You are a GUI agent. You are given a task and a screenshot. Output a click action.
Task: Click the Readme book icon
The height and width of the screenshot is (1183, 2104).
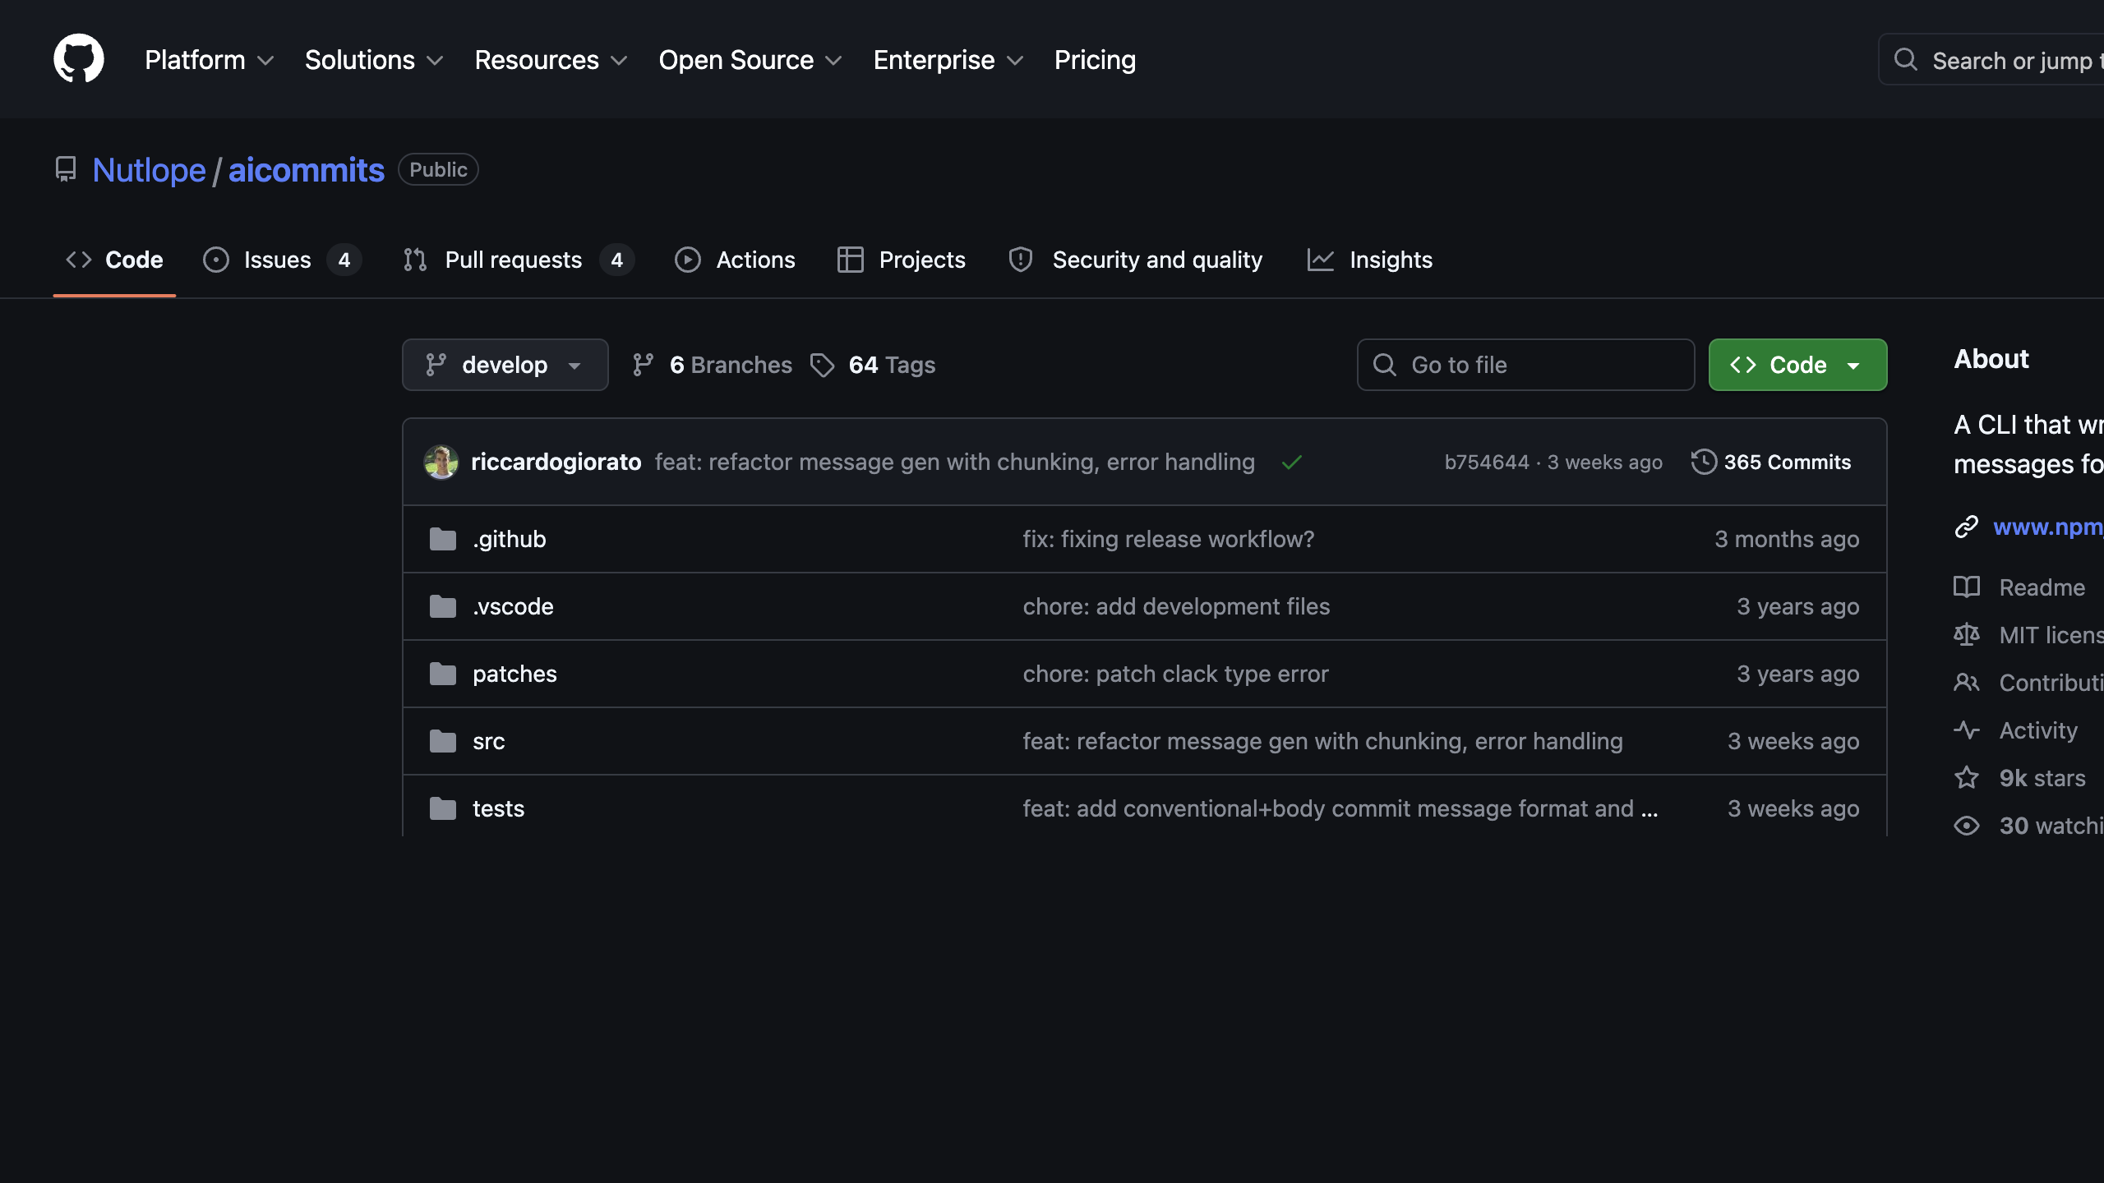tap(1967, 587)
